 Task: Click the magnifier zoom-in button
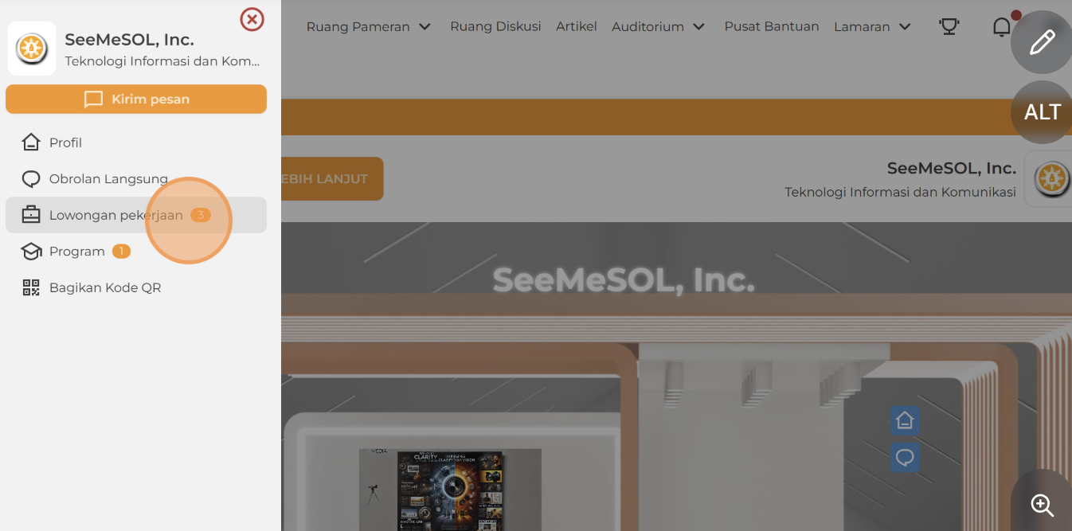(1042, 504)
